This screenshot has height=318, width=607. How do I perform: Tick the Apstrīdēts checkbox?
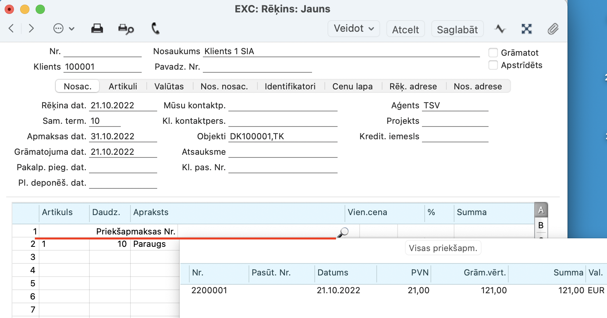(x=493, y=65)
